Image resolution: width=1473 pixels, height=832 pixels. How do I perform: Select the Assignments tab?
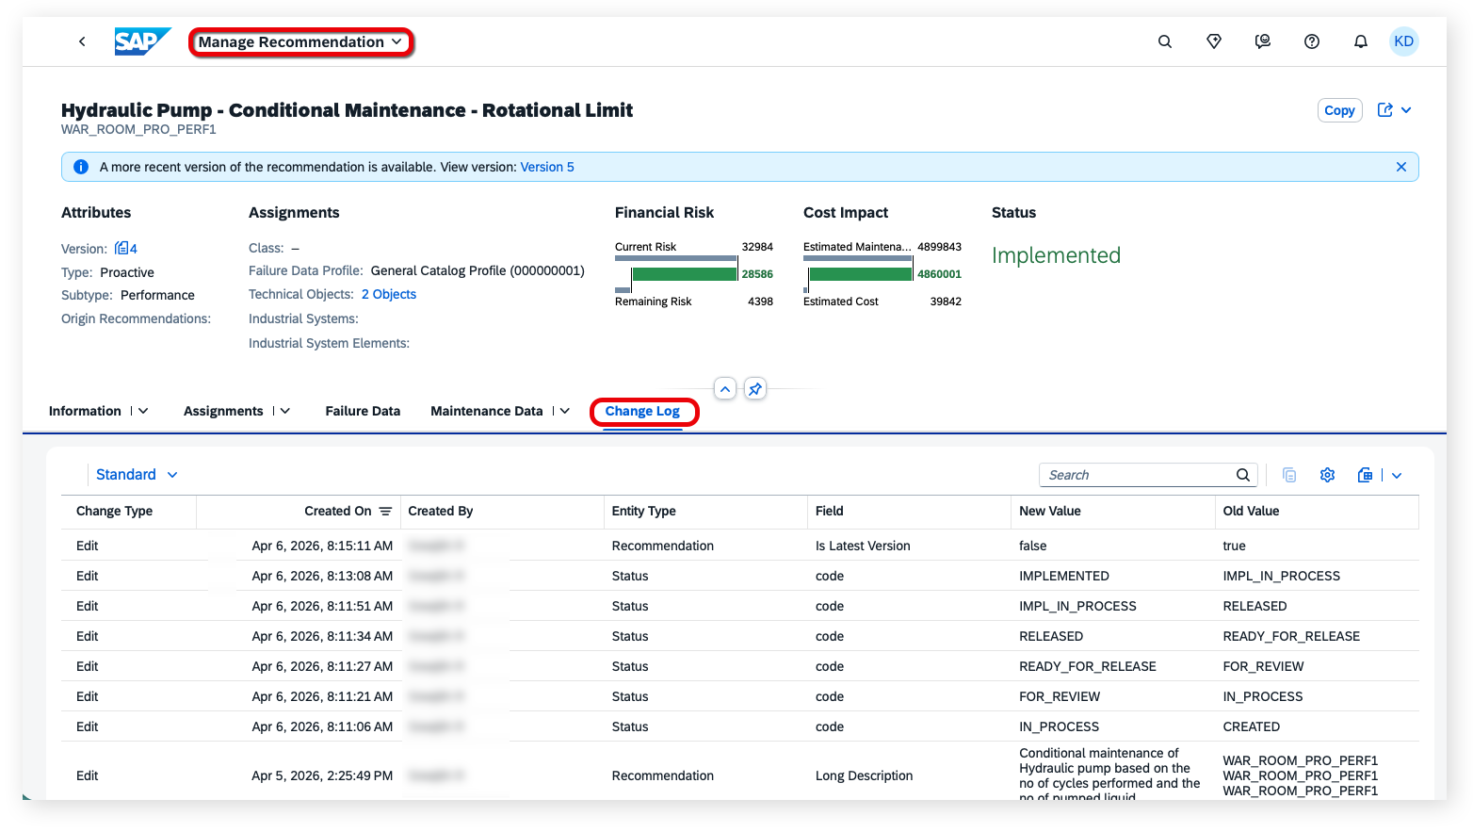(223, 411)
